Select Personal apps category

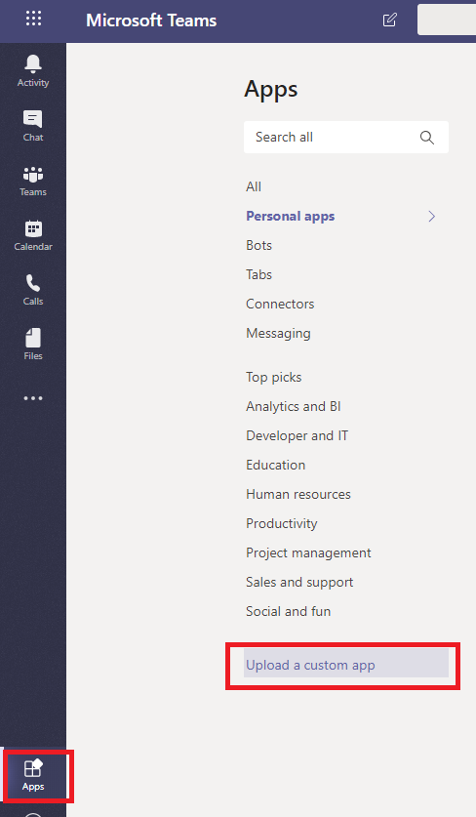point(290,217)
